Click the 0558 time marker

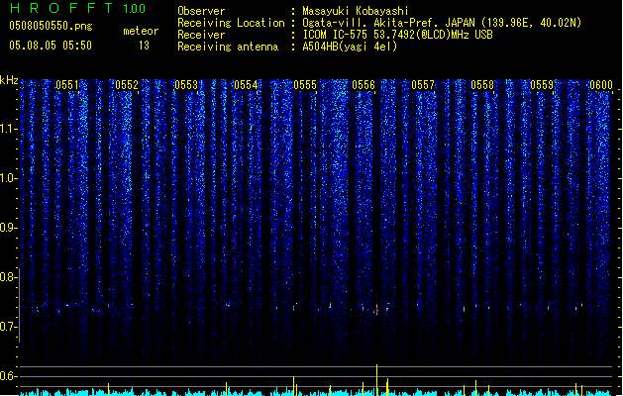(x=482, y=85)
